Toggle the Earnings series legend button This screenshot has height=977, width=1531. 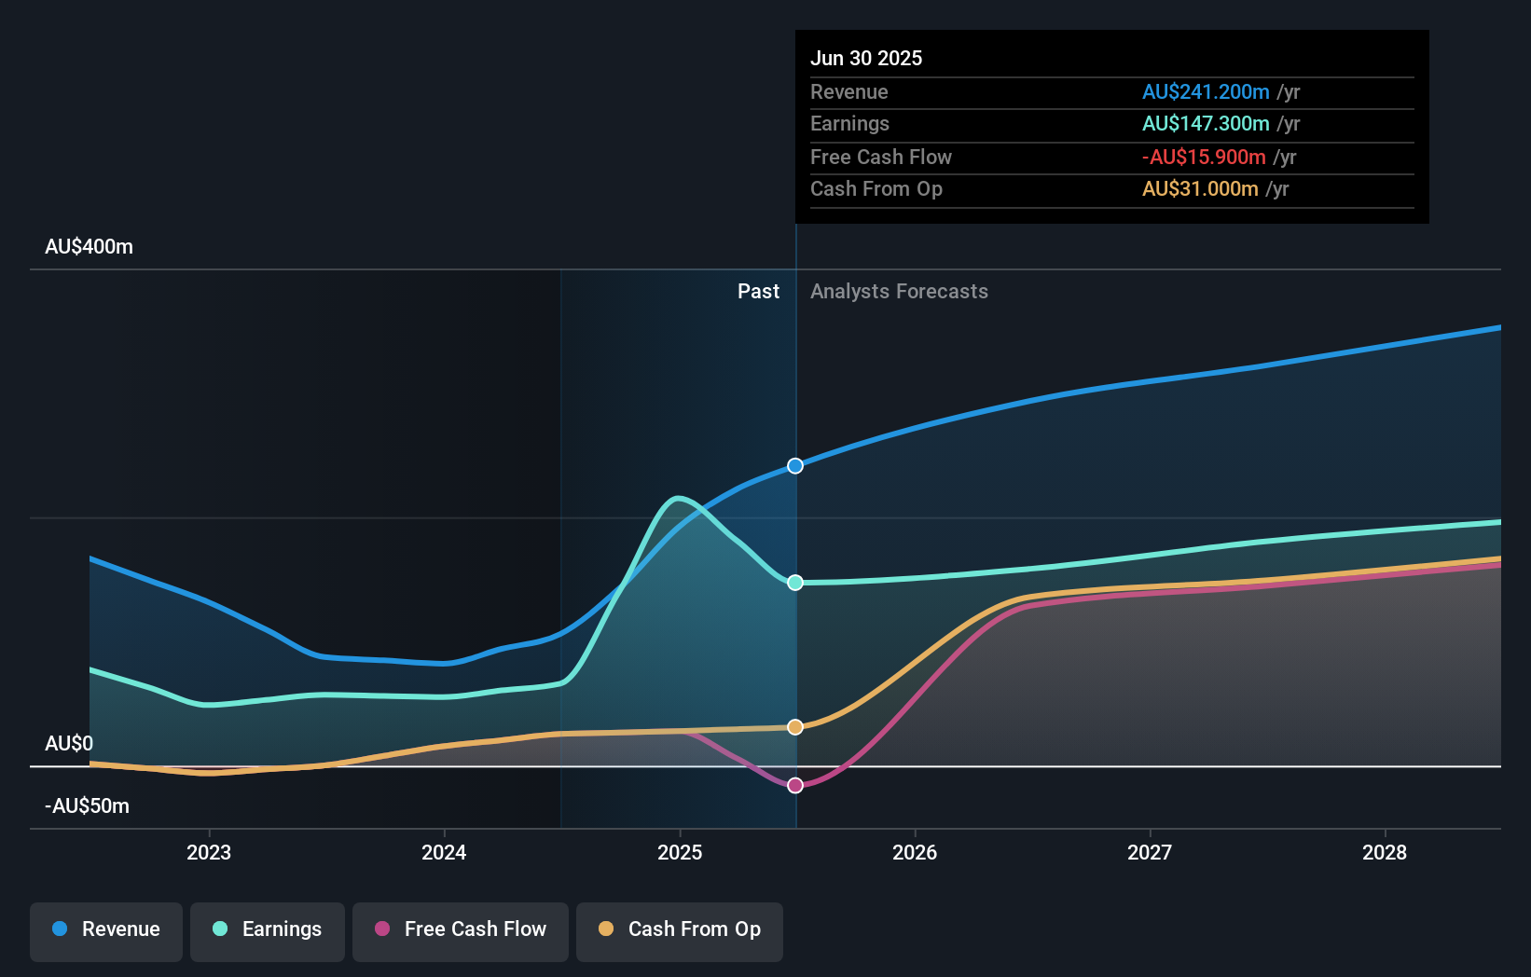coord(268,931)
